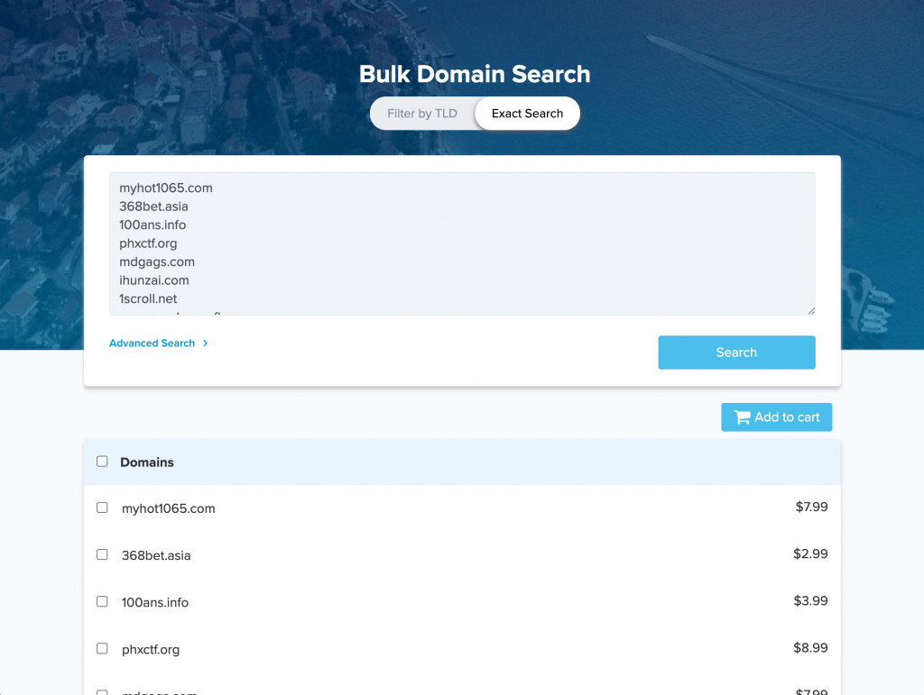The height and width of the screenshot is (695, 924).
Task: Select the phxctf.org checkbox
Action: 102,648
